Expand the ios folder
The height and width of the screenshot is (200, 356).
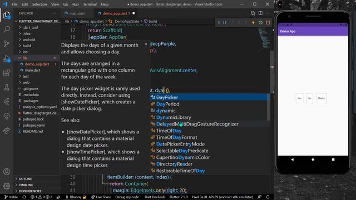tap(25, 52)
